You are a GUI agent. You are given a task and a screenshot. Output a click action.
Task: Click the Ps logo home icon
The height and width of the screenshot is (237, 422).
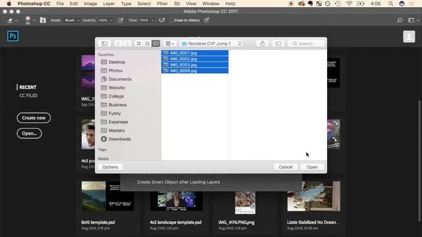tap(13, 36)
